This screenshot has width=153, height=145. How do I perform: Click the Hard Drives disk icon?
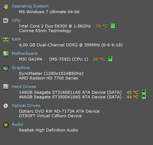coord(6,87)
